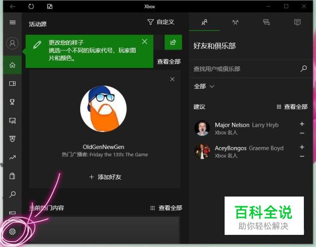This screenshot has height=247, width=316.
Task: Switch to the Friends and clubs tab
Action: point(204,22)
